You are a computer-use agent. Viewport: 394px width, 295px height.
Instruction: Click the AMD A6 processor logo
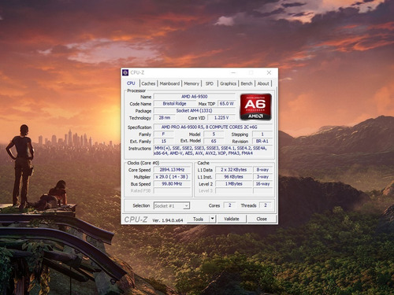tap(255, 107)
